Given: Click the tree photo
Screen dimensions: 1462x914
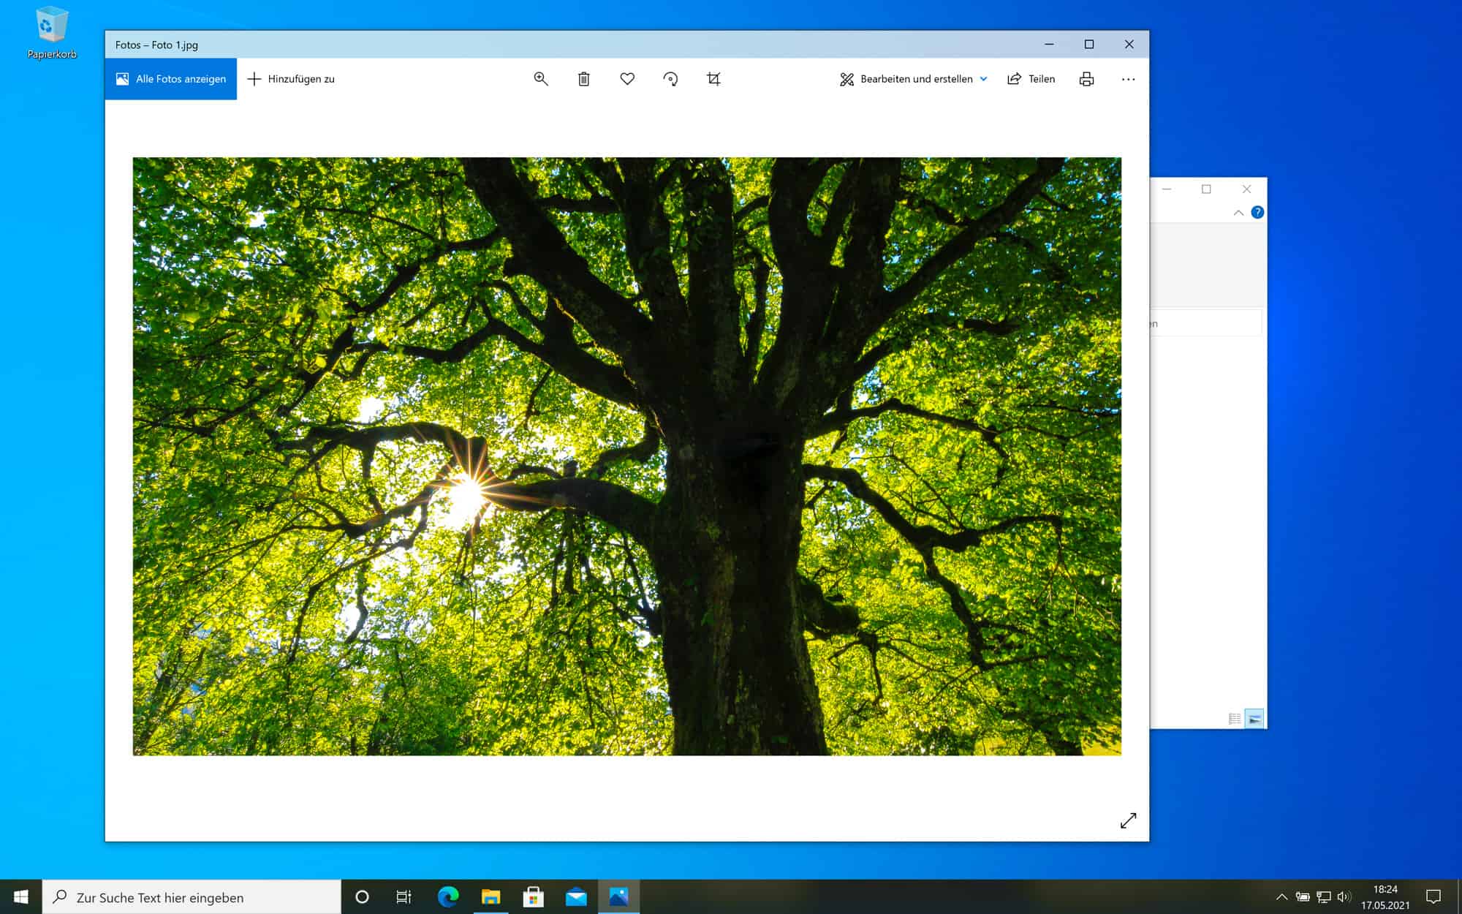Looking at the screenshot, I should 626,456.
